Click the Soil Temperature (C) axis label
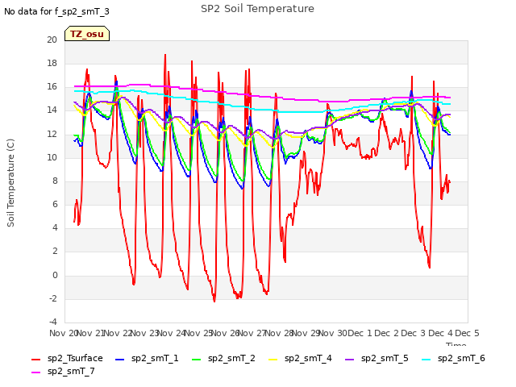516x387 pixels. 10,183
